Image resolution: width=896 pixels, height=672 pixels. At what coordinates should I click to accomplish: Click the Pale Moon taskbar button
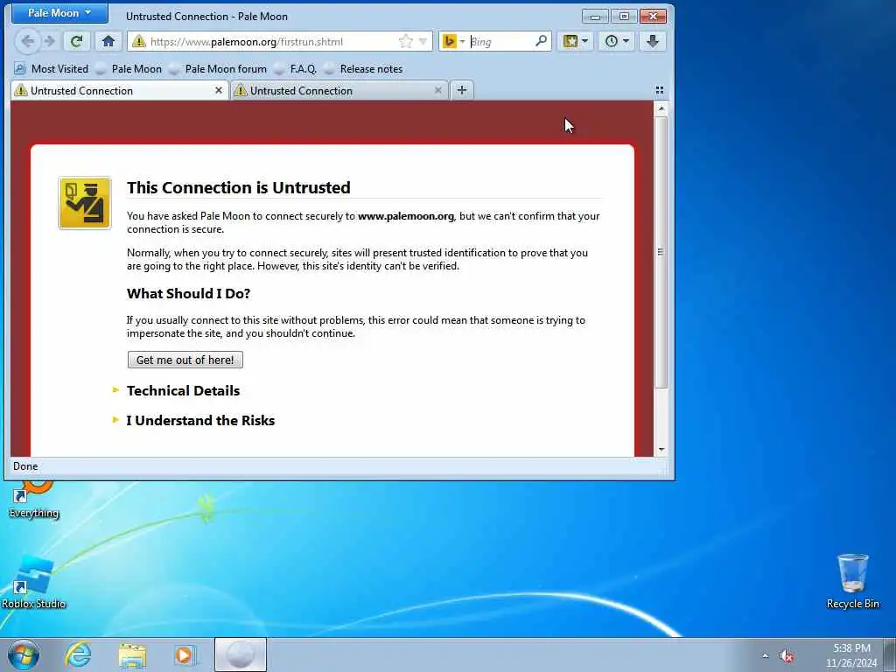(x=241, y=654)
